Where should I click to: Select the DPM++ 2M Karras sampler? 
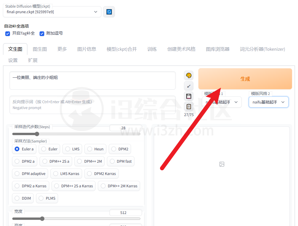pos(119,186)
